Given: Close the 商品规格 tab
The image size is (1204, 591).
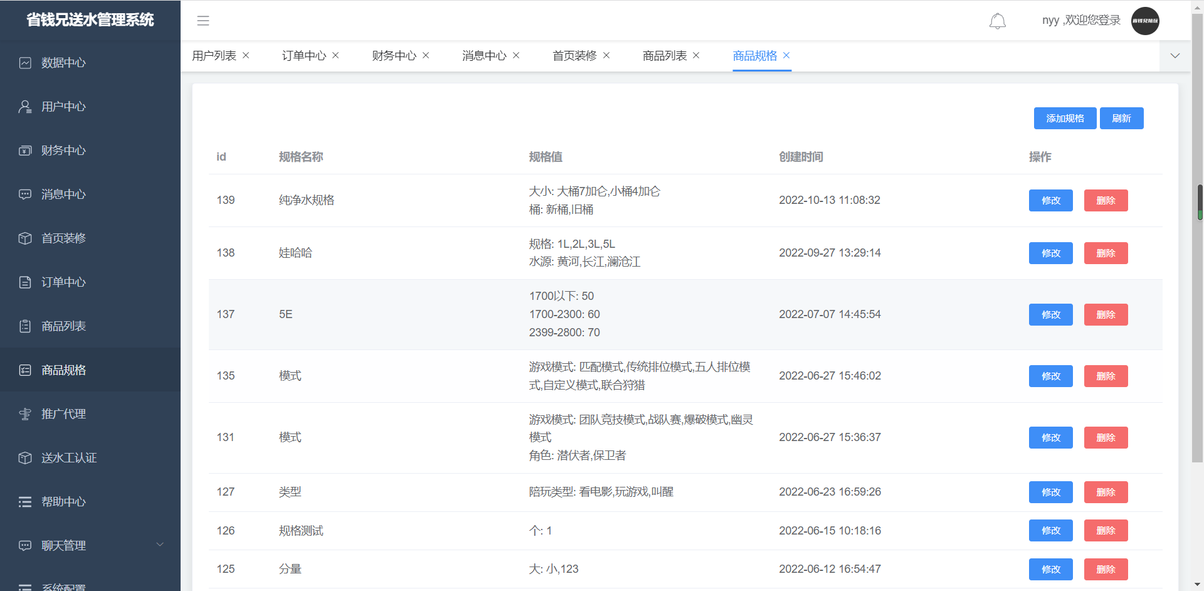Looking at the screenshot, I should tap(786, 56).
